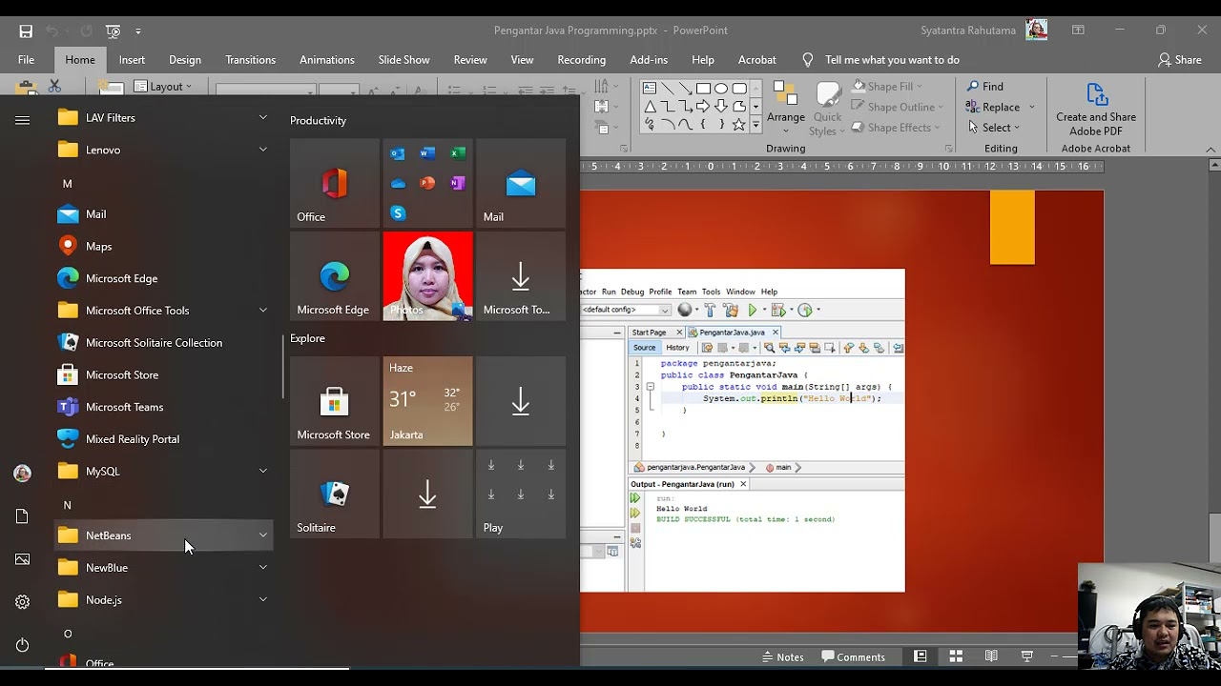The image size is (1221, 686).
Task: Open the Microsoft Edge tile
Action: (x=335, y=276)
